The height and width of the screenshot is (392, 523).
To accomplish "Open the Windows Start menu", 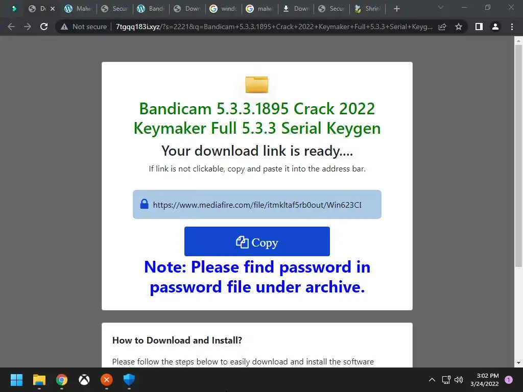I will pyautogui.click(x=16, y=380).
